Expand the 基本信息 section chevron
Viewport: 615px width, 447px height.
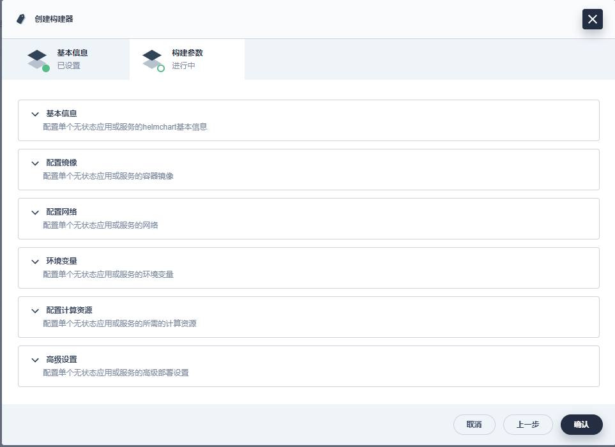(35, 114)
